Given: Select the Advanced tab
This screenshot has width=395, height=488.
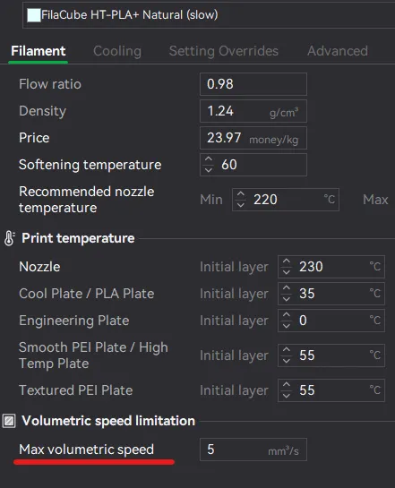Looking at the screenshot, I should pyautogui.click(x=338, y=51).
